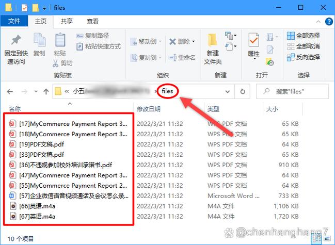This screenshot has height=245, width=335.
Task: Click the audio icon of [67]英语.m4a
Action: coord(13,217)
